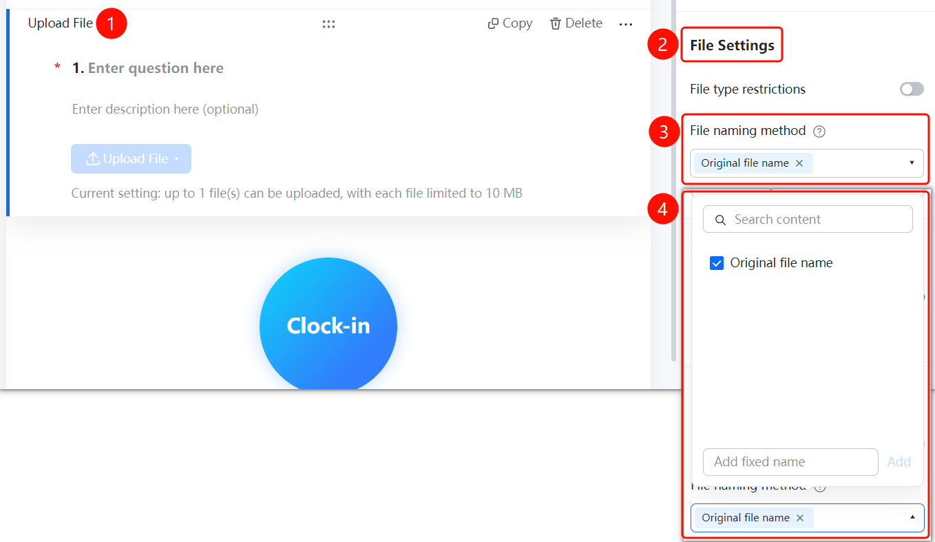This screenshot has width=935, height=542.
Task: Open the three-dot more options menu
Action: [625, 24]
